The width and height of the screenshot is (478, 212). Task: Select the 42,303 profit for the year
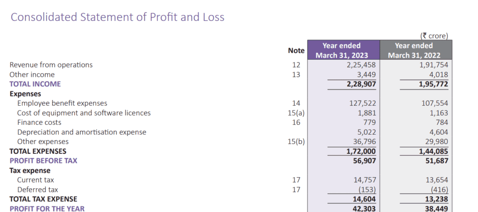[365, 209]
